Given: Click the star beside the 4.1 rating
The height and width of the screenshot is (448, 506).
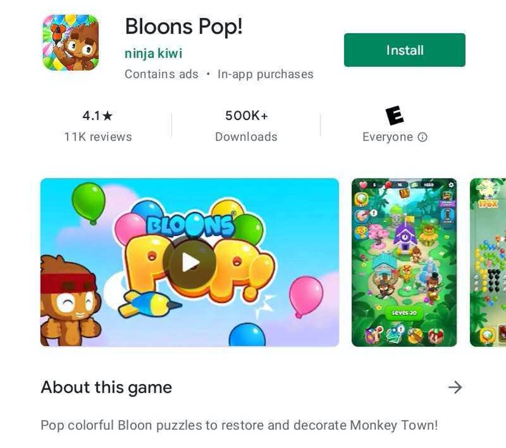Looking at the screenshot, I should pos(107,116).
